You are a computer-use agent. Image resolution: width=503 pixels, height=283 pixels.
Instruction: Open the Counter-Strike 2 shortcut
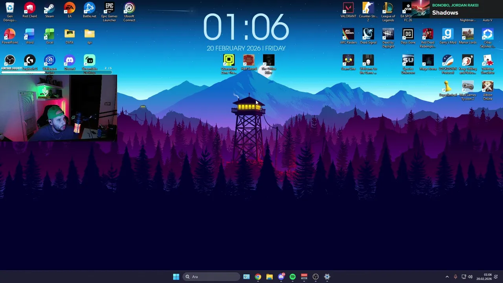(368, 12)
